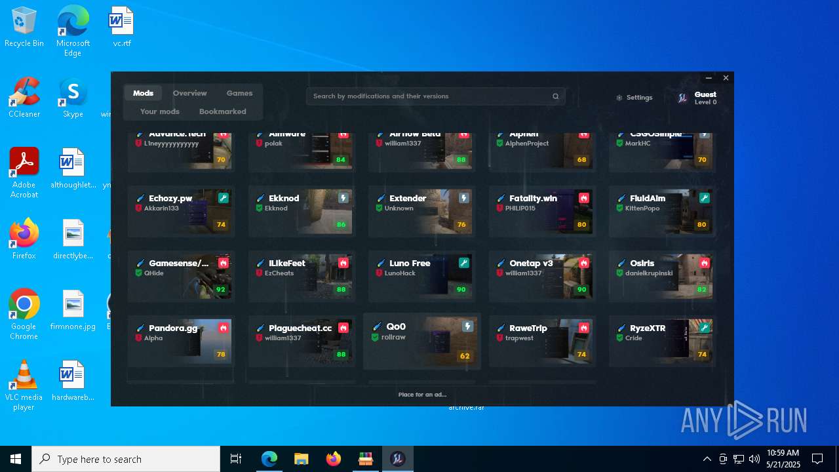Click the wrench badge on FluidAim card
The height and width of the screenshot is (472, 839).
tap(705, 198)
